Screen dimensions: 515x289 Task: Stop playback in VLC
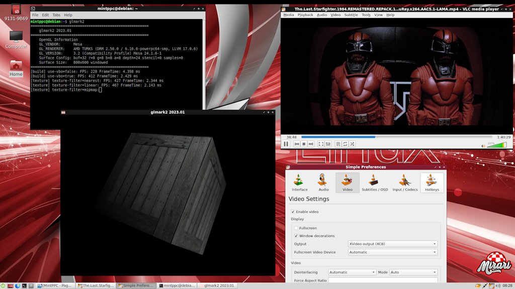(304, 144)
